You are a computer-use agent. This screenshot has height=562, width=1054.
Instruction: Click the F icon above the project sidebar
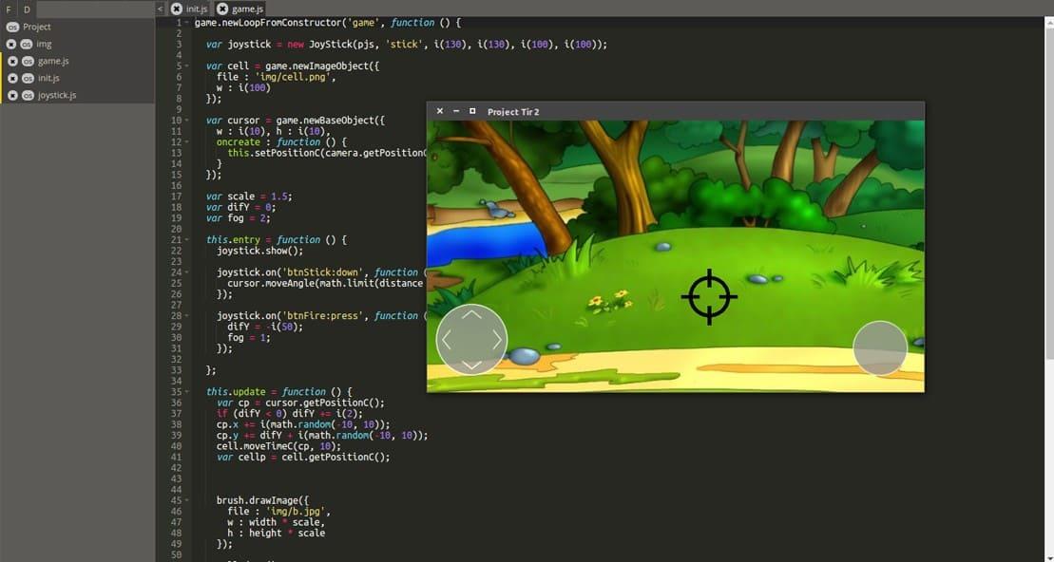pos(9,9)
